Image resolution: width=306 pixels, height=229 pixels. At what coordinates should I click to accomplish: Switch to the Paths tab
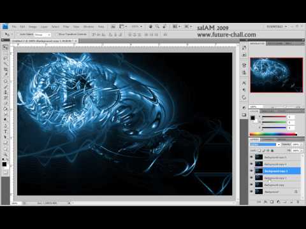pos(282,139)
